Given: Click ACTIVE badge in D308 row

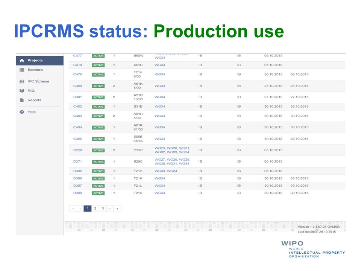Looking at the screenshot, I should (98, 193).
